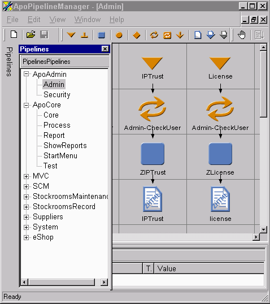Click the PipelinesPipelines column header
This screenshot has width=270, height=304.
tap(65, 62)
